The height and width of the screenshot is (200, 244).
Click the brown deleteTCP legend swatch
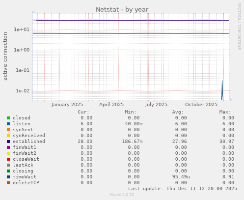[8, 183]
